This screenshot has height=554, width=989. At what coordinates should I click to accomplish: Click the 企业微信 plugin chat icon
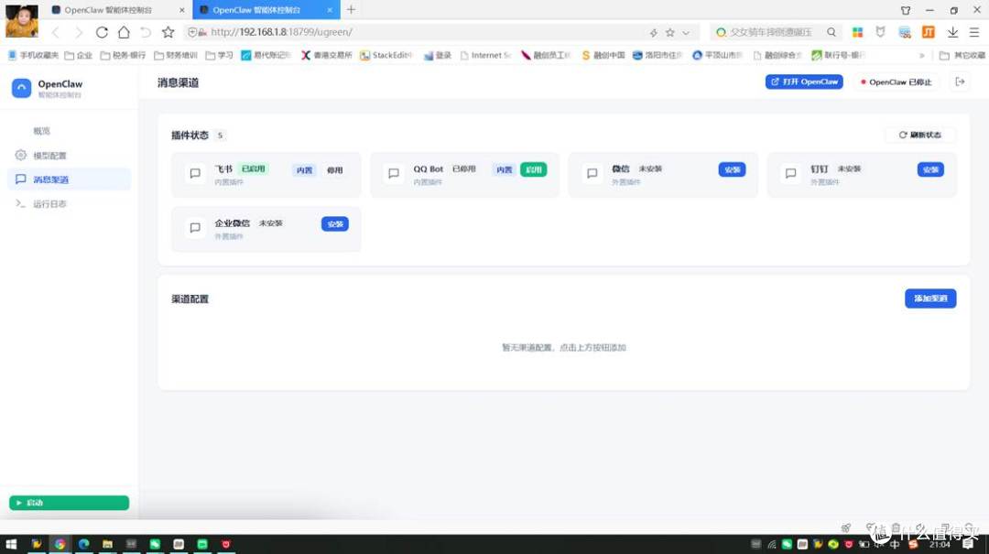(195, 227)
